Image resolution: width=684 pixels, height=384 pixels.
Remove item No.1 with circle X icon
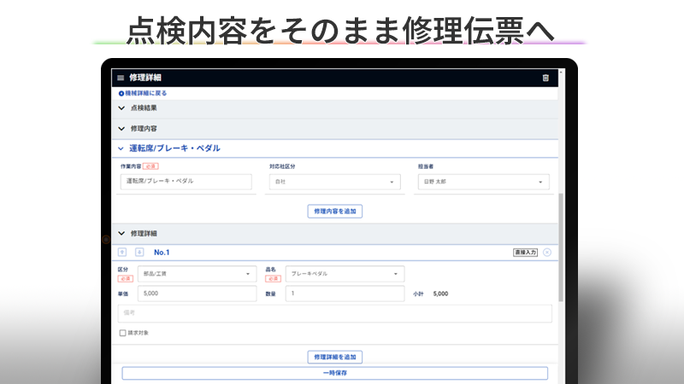(547, 253)
